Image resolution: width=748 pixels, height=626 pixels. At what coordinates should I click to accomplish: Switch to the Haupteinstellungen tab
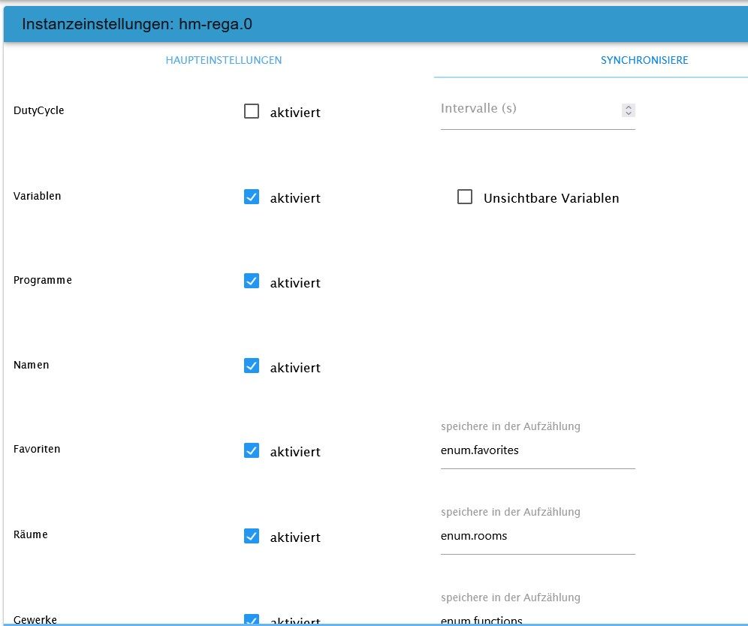tap(224, 60)
